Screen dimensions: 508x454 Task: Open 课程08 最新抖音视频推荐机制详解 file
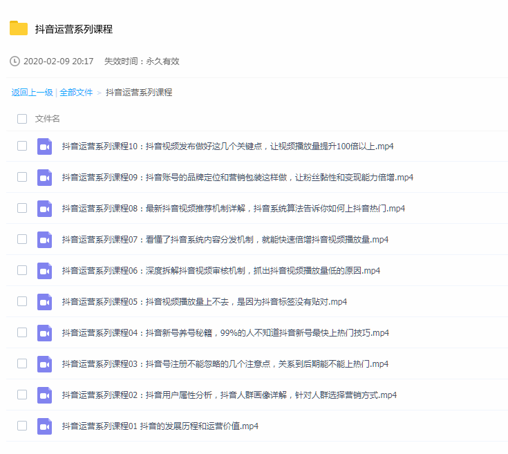coord(234,209)
